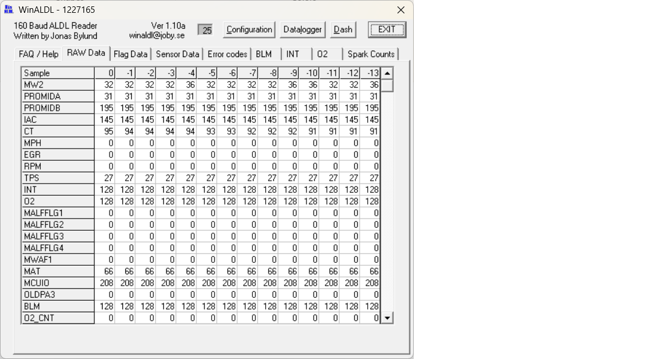Launch the Dash display
The height and width of the screenshot is (359, 662).
click(x=343, y=30)
